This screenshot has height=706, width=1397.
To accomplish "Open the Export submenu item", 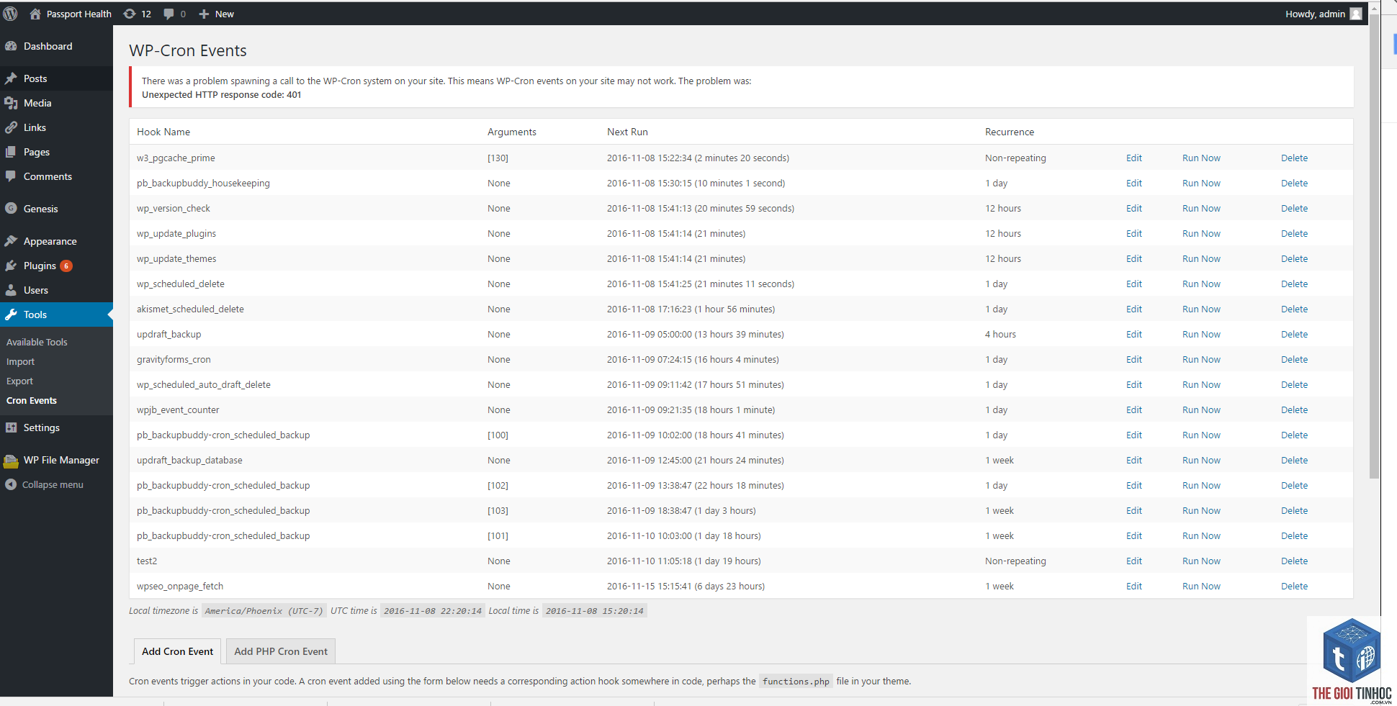I will coord(19,381).
